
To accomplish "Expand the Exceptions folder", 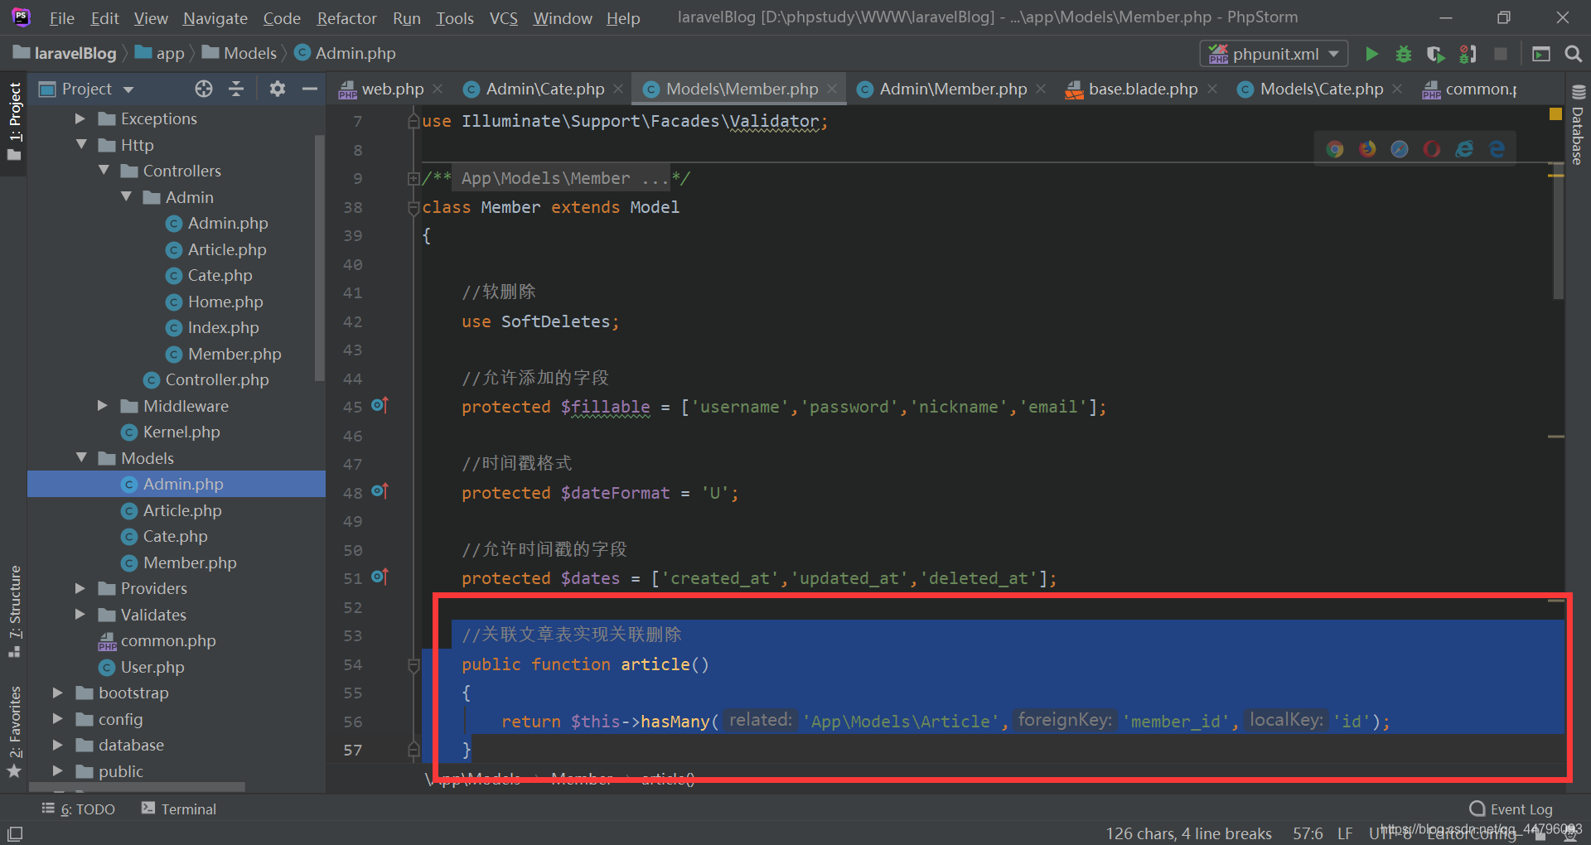I will [80, 119].
